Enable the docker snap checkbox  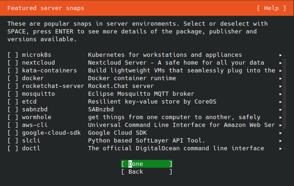(13, 78)
